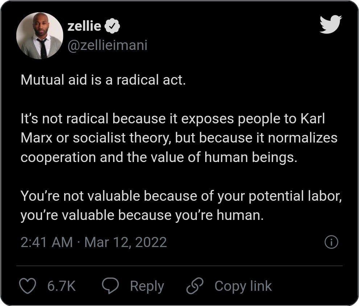Click the line "You're not valuable because..."
Screen dimensions: 359x306
(x=181, y=196)
